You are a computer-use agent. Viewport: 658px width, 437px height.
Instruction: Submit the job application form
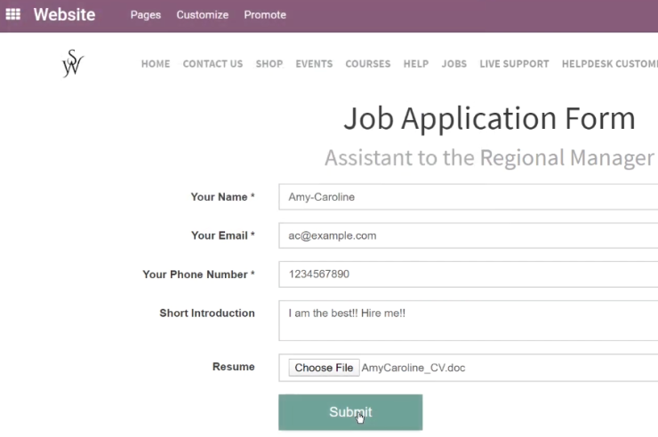[x=350, y=412]
